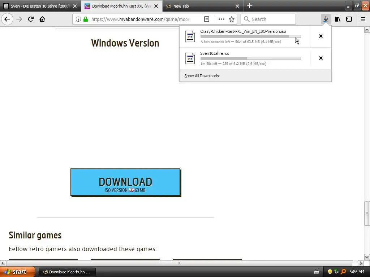Open the Windows start menu
The width and height of the screenshot is (370, 277).
(17, 272)
